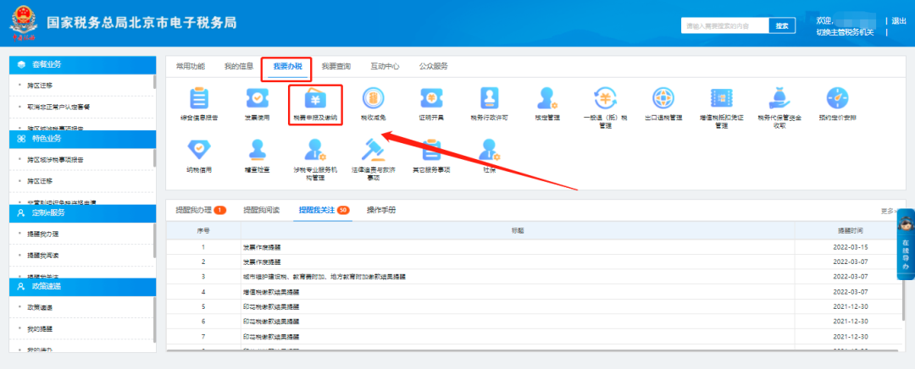915x369 pixels.
Task: Click the 退出 logout link
Action: pos(899,21)
